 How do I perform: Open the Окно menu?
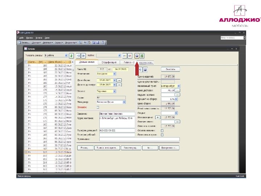pos(47,38)
